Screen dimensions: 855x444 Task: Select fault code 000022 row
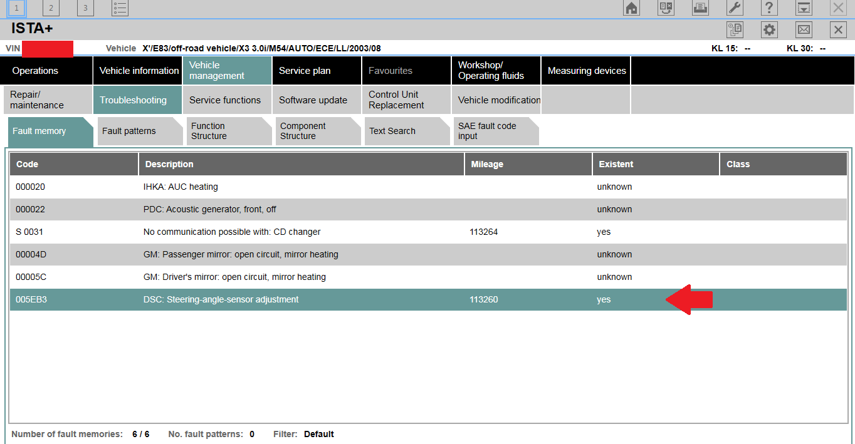coord(428,210)
